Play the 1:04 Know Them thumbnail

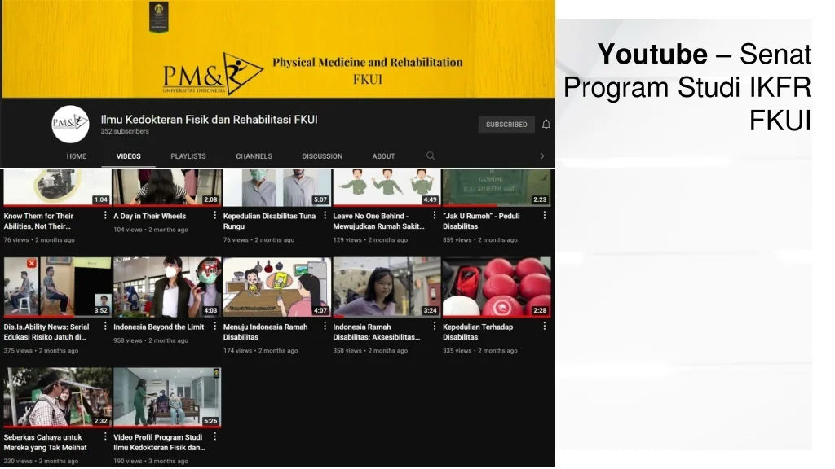[58, 187]
